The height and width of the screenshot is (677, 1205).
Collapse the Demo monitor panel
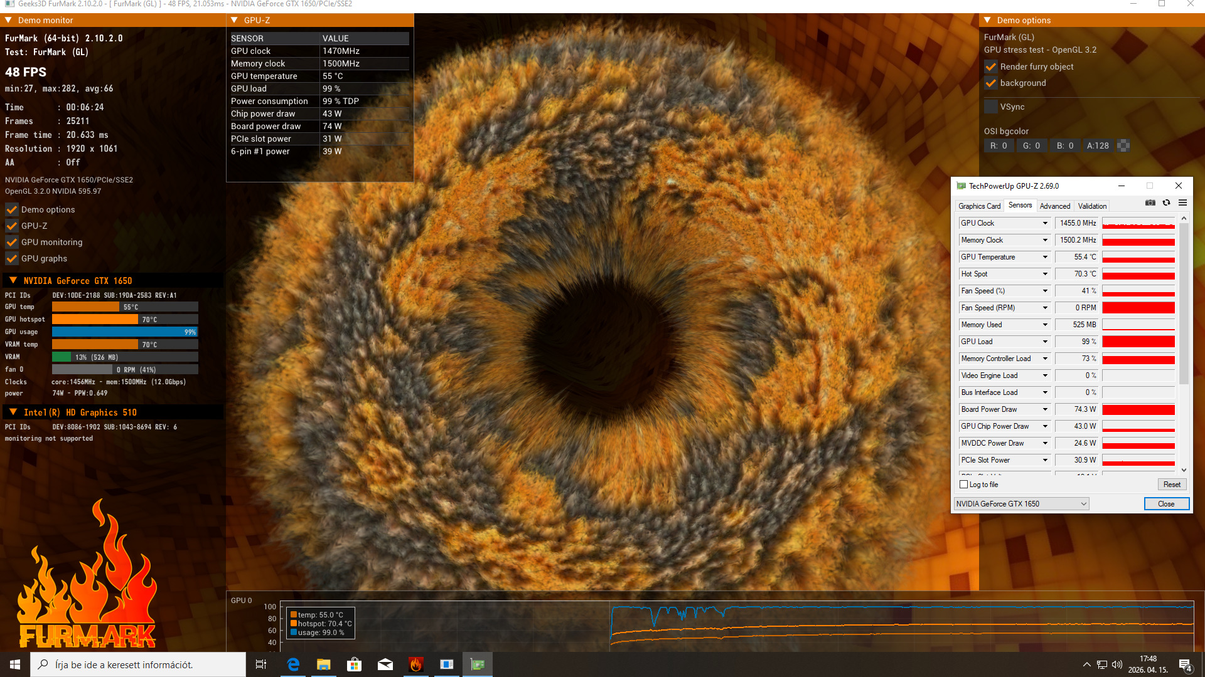pos(9,20)
